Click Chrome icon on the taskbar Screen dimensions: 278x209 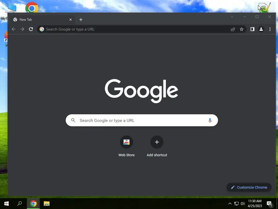pyautogui.click(x=33, y=204)
